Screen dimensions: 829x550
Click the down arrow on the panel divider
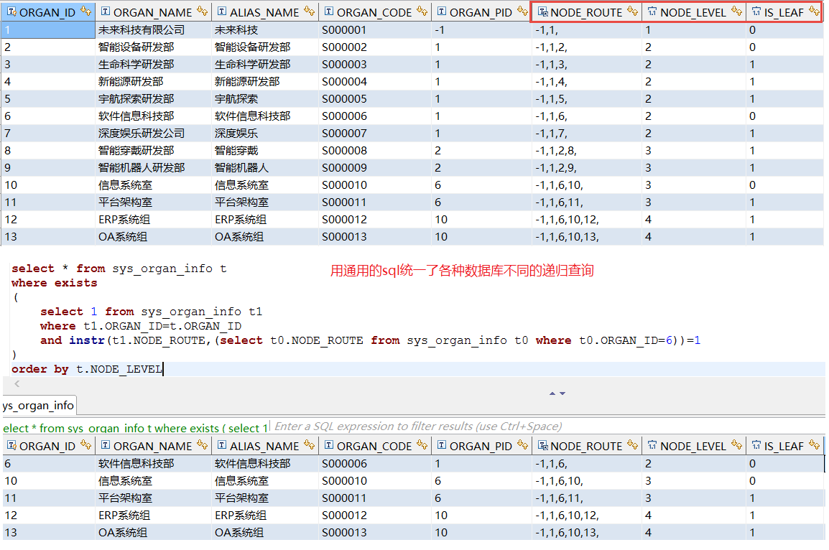click(x=562, y=393)
